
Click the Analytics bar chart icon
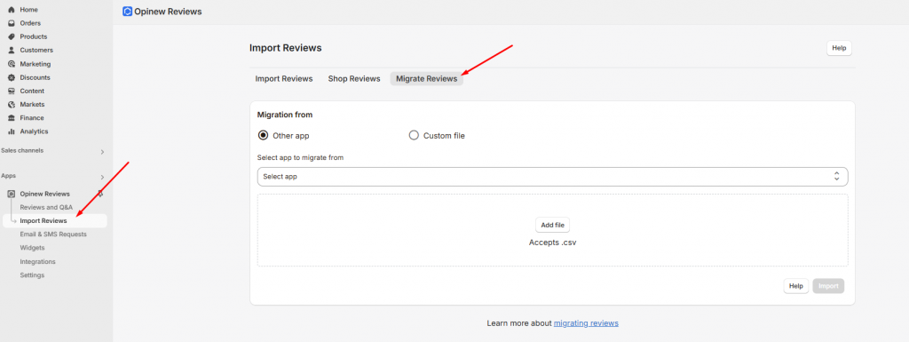point(11,131)
